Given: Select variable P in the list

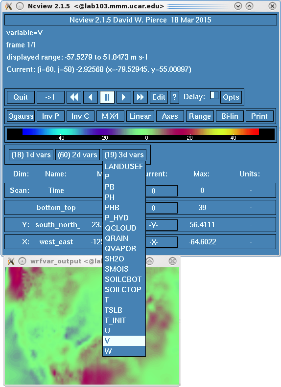Looking at the screenshot, I should click(x=124, y=177).
